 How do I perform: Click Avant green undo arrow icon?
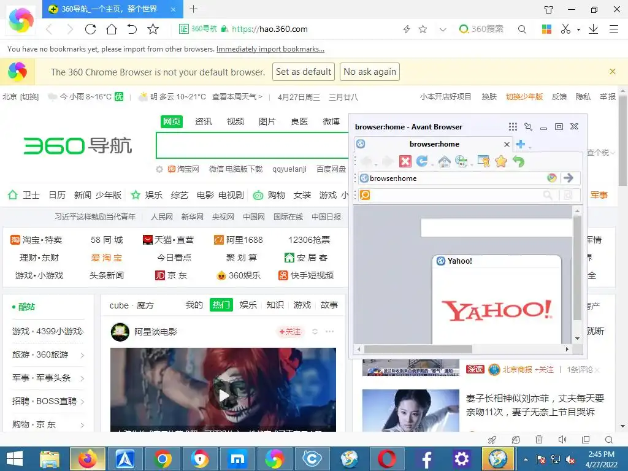click(519, 161)
